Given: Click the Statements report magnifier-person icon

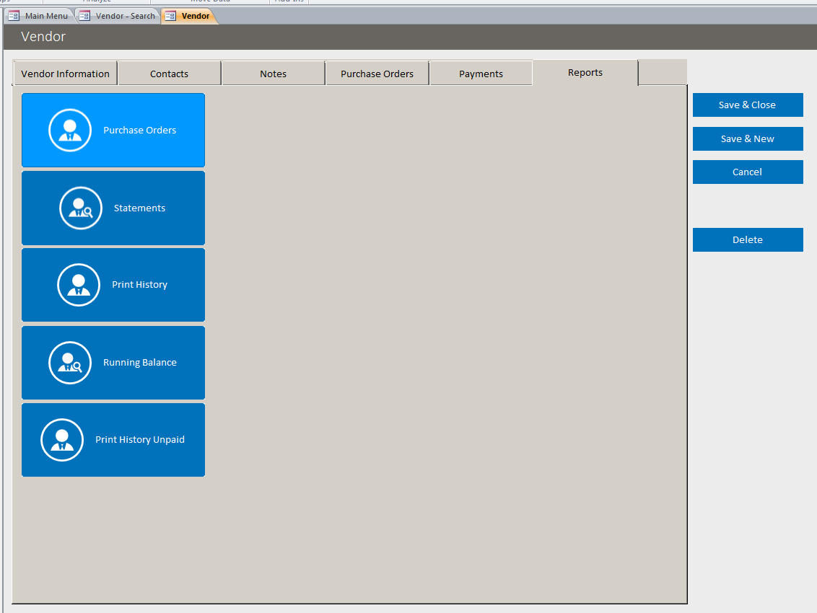Looking at the screenshot, I should 81,208.
